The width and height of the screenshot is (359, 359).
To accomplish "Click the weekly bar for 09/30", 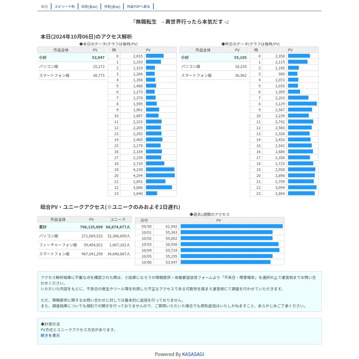I will point(232,226).
